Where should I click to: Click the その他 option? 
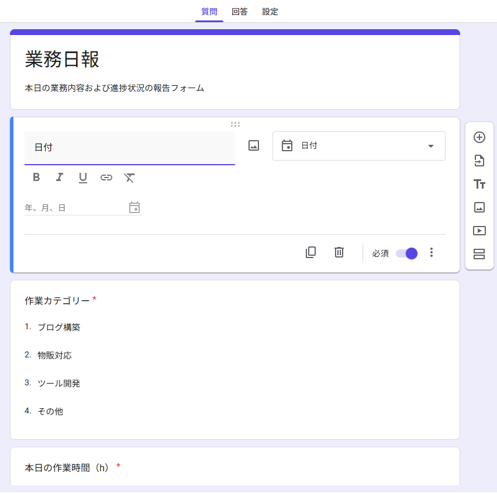click(50, 412)
